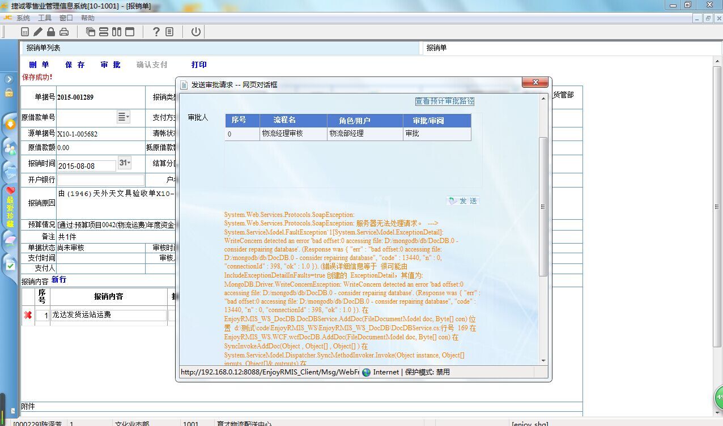Open the 系统 menu

tap(23, 18)
